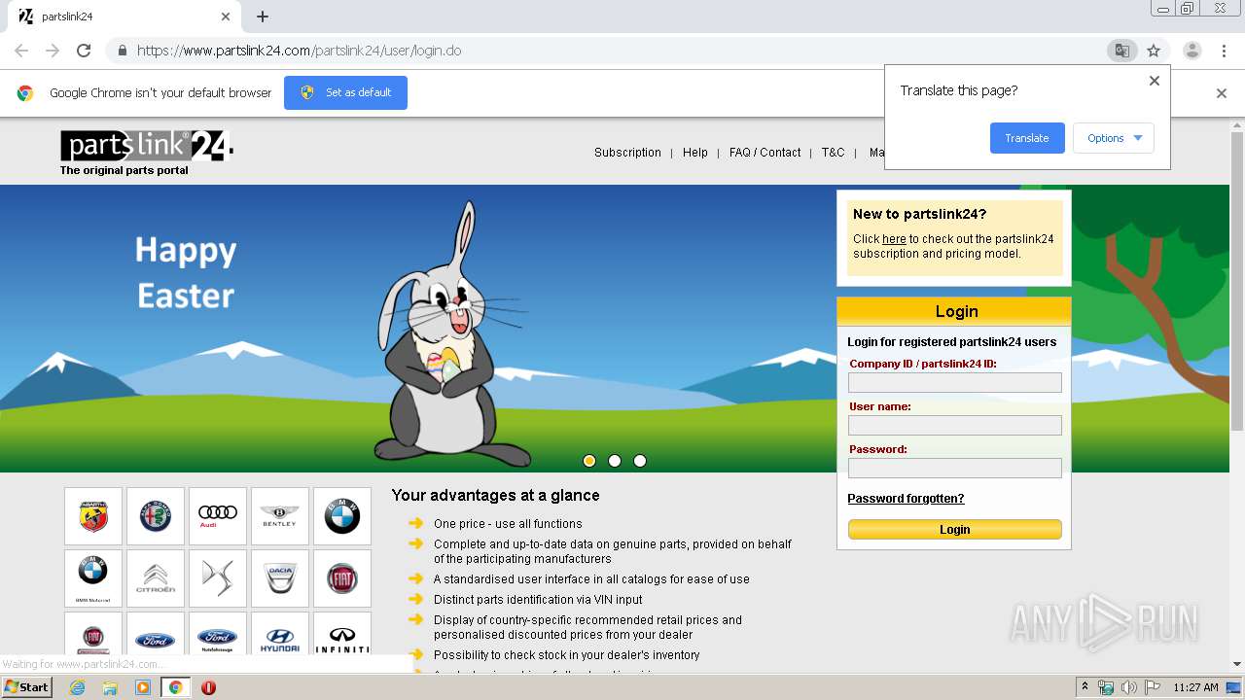This screenshot has height=700, width=1245.
Task: Open the DS brand catalog
Action: 218,578
